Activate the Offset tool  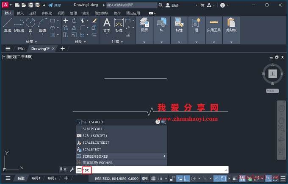(94, 35)
